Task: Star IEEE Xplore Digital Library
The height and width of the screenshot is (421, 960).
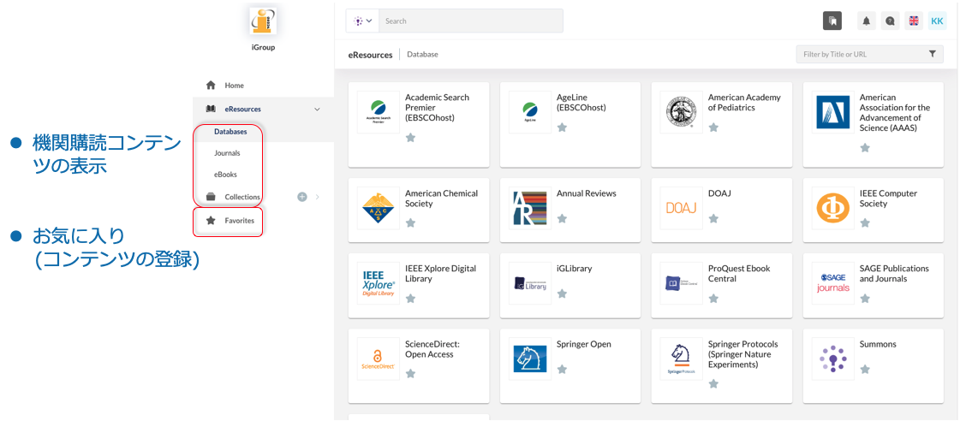Action: (411, 299)
